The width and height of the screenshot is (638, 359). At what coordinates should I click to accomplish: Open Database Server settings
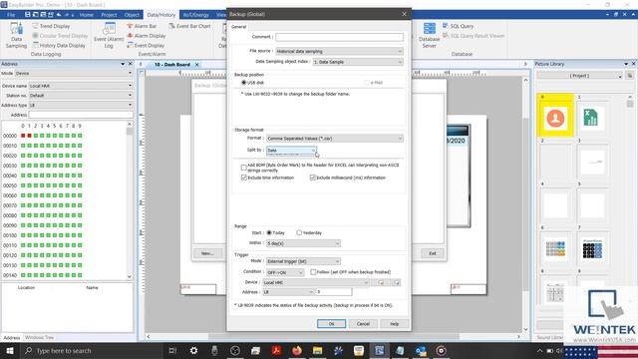(x=430, y=36)
